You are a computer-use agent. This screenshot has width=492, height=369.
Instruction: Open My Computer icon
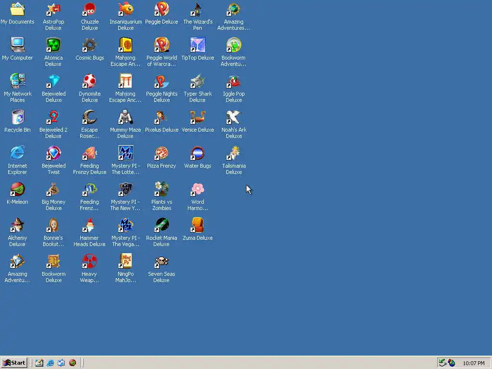(x=17, y=45)
